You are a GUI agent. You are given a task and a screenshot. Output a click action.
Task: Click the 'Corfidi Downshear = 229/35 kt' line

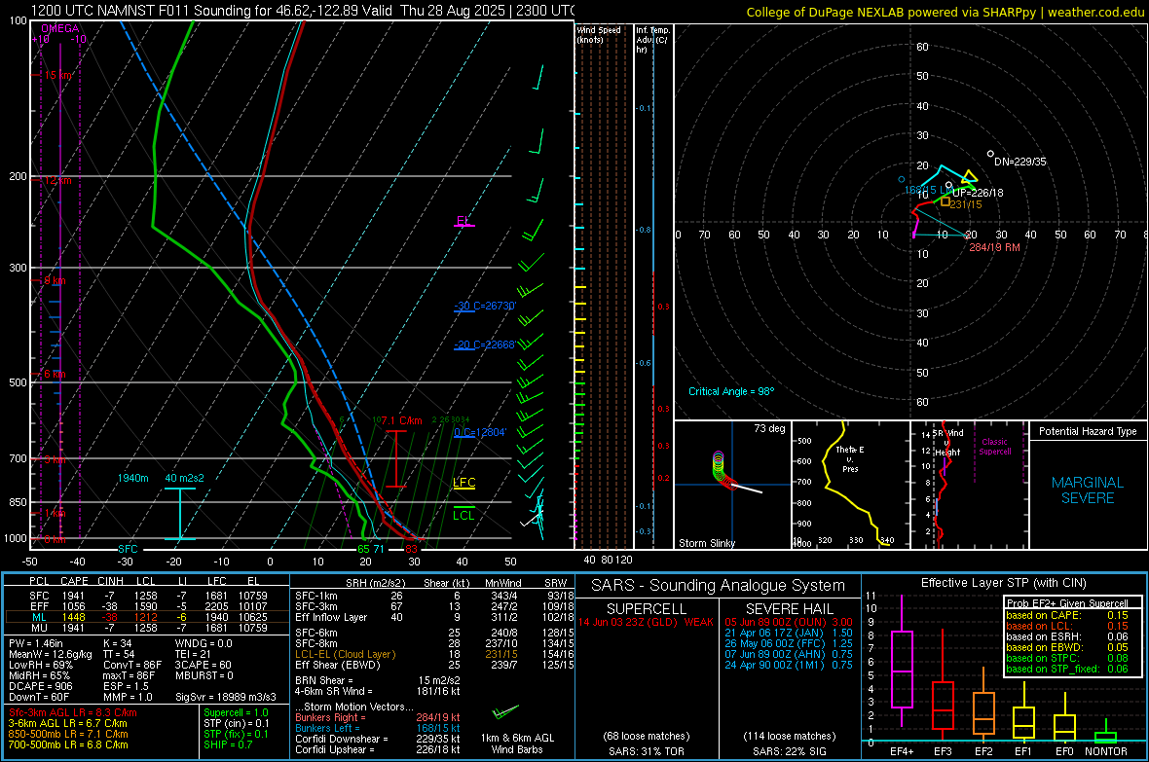tap(378, 739)
